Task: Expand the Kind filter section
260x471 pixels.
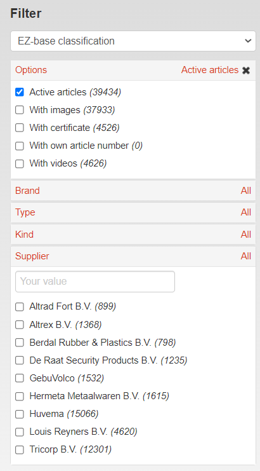Action: pyautogui.click(x=133, y=235)
